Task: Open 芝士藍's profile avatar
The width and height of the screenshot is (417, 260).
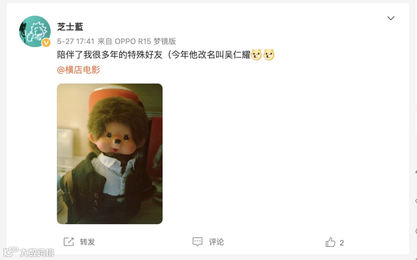Action: coord(35,31)
